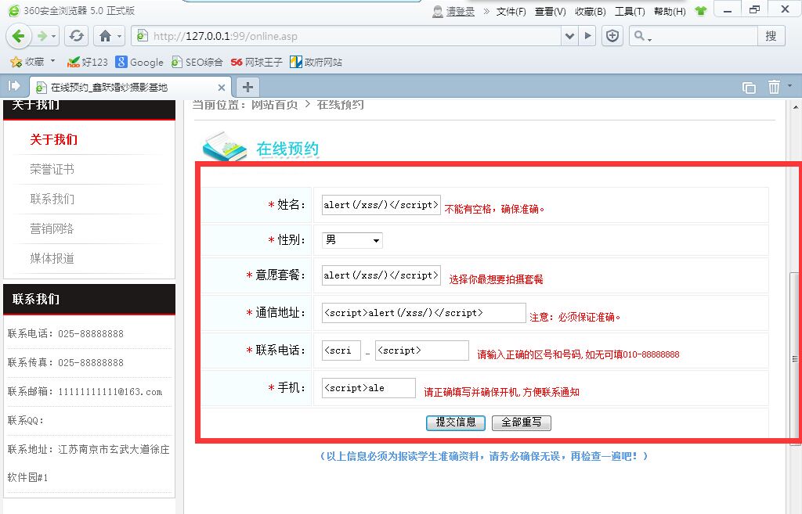
Task: Open 荣誉证书 sidebar link
Action: (x=52, y=169)
